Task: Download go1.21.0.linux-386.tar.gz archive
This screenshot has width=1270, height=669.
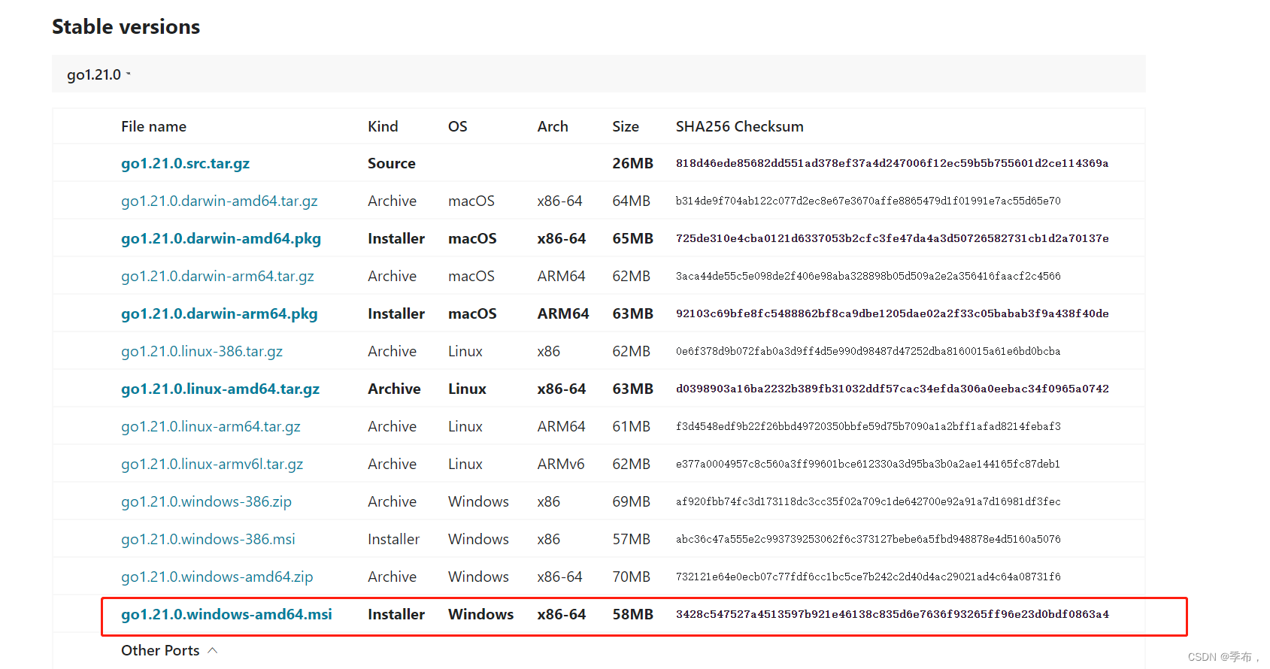Action: [202, 351]
